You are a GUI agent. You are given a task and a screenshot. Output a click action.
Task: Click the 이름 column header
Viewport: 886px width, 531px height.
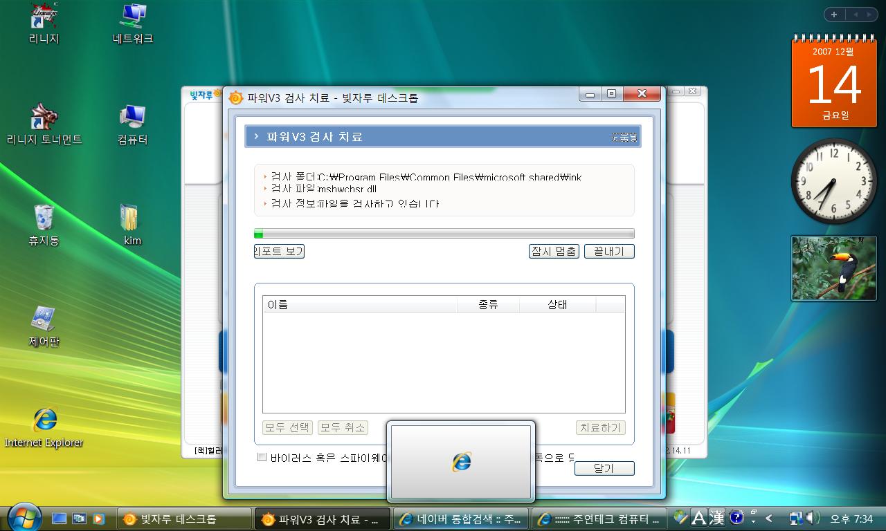tap(360, 304)
